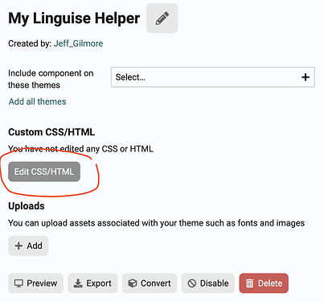This screenshot has height=302, width=324.
Task: Click the My Linguise Helper title
Action: coord(74,19)
